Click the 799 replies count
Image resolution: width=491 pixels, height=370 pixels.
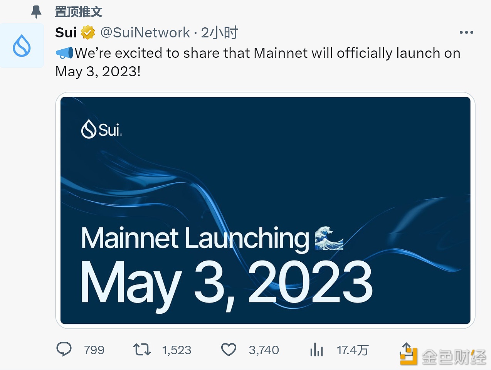pyautogui.click(x=94, y=350)
